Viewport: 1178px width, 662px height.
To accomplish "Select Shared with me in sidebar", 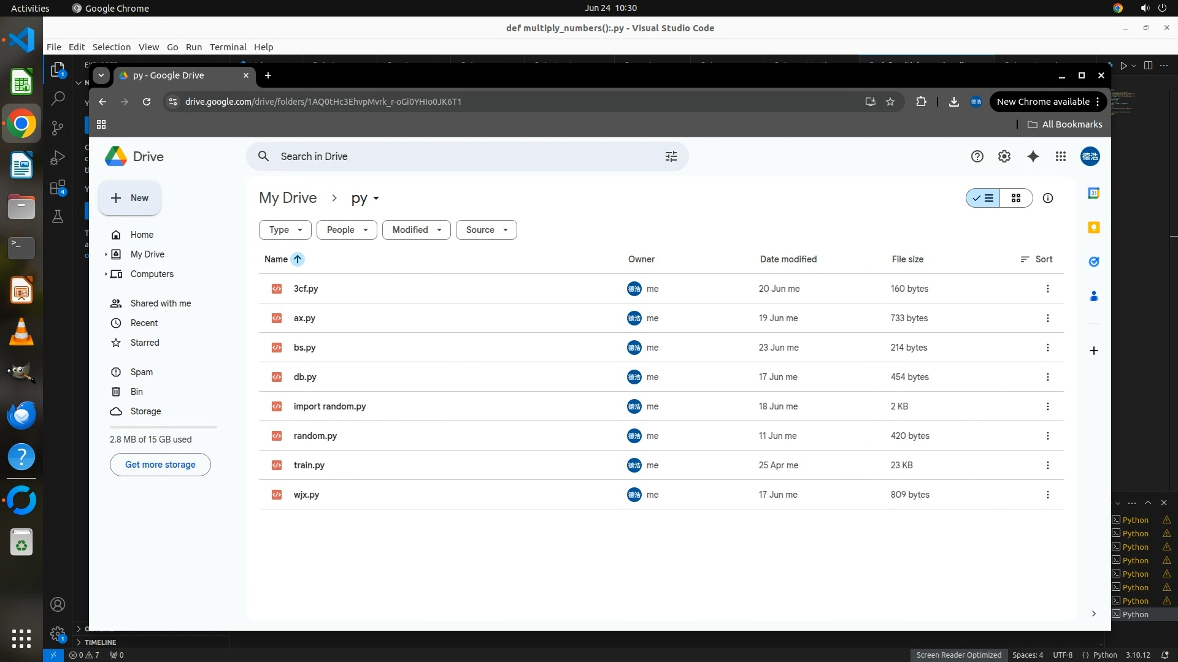I will pos(160,303).
